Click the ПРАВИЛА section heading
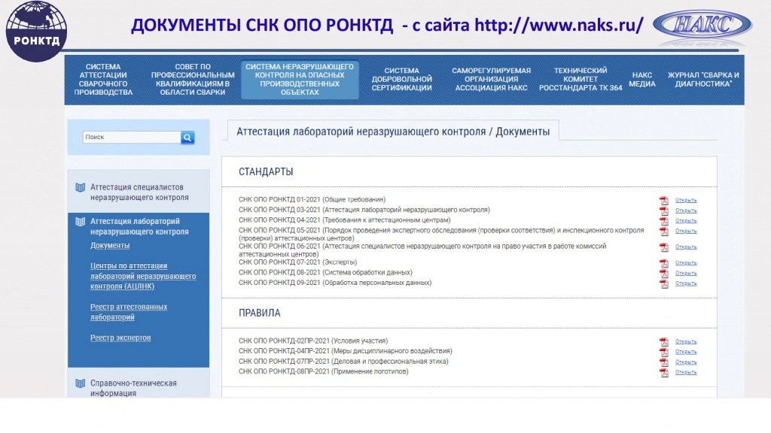 pos(260,313)
